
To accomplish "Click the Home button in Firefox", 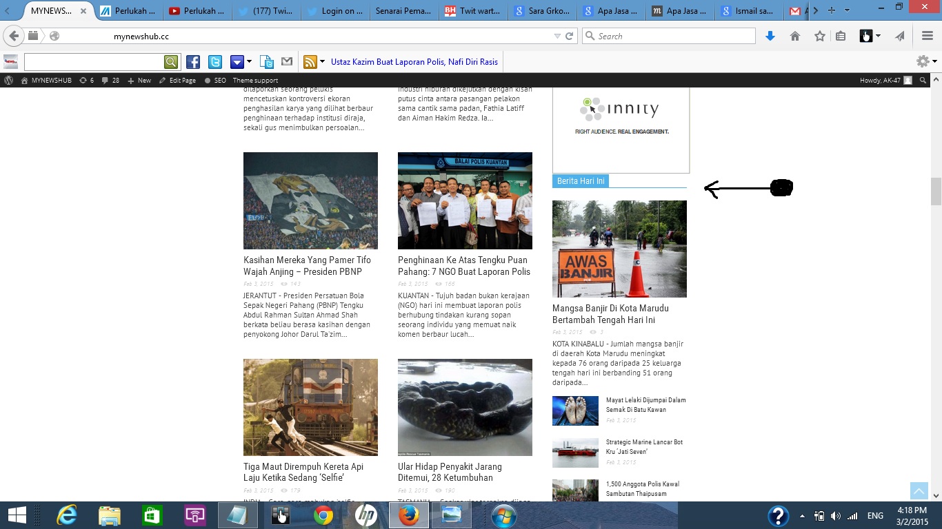I will pyautogui.click(x=794, y=36).
